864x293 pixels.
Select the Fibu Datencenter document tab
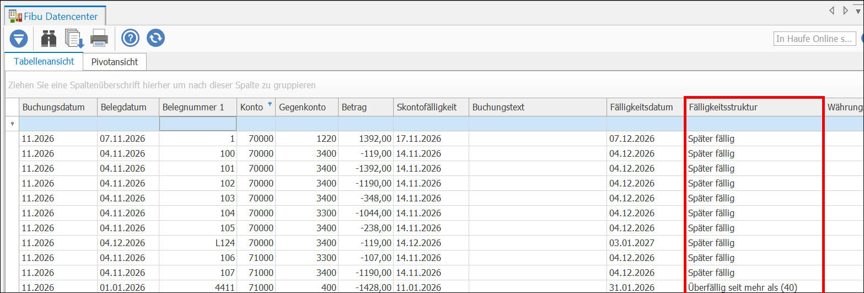click(x=55, y=17)
